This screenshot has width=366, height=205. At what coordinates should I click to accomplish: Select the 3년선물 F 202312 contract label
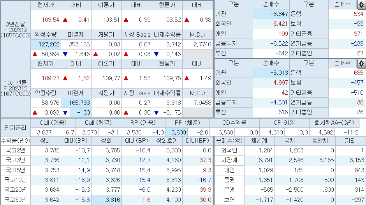tap(15, 30)
